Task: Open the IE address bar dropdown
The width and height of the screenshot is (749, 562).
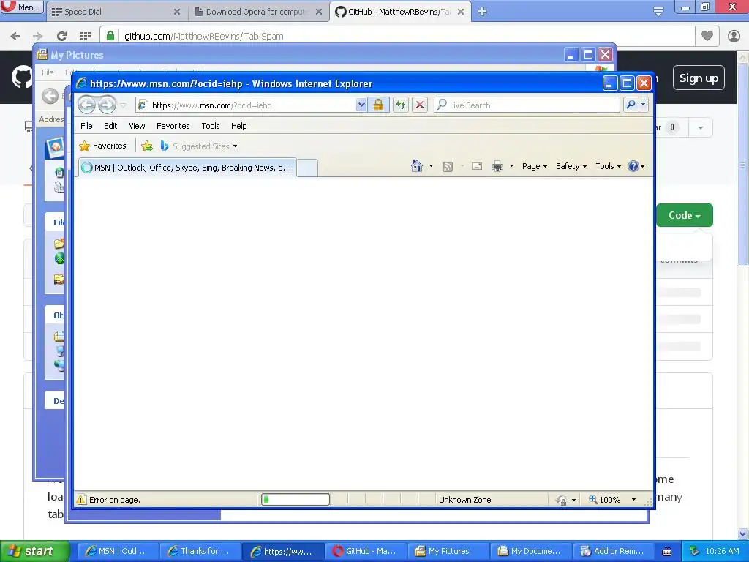Action: pyautogui.click(x=361, y=105)
